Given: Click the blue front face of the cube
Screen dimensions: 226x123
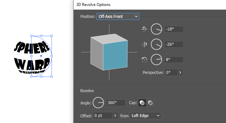Looking at the screenshot, I should point(115,55).
